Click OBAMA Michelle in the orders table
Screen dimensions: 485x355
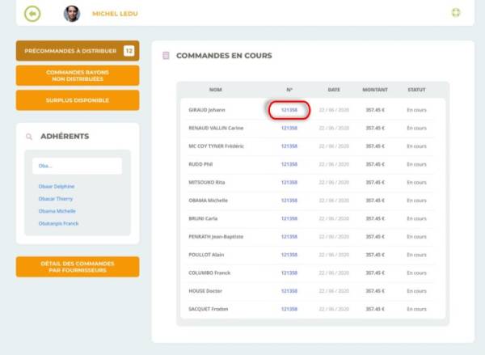pyautogui.click(x=209, y=201)
